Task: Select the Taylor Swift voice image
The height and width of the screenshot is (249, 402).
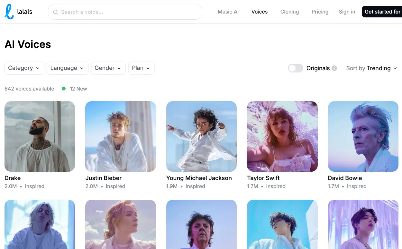Action: coord(282,136)
